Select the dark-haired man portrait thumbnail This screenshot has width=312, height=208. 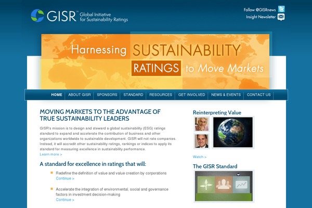click(x=202, y=141)
